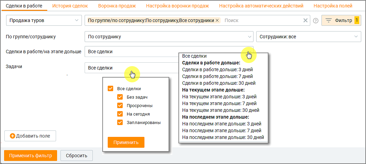Image resolution: width=366 pixels, height=164 pixels.
Task: Click the filter count badge 1
Action: pyautogui.click(x=357, y=20)
